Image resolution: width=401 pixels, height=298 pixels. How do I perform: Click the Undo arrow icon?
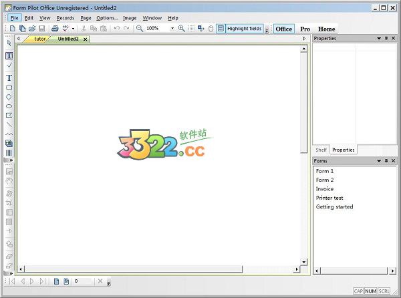[116, 28]
